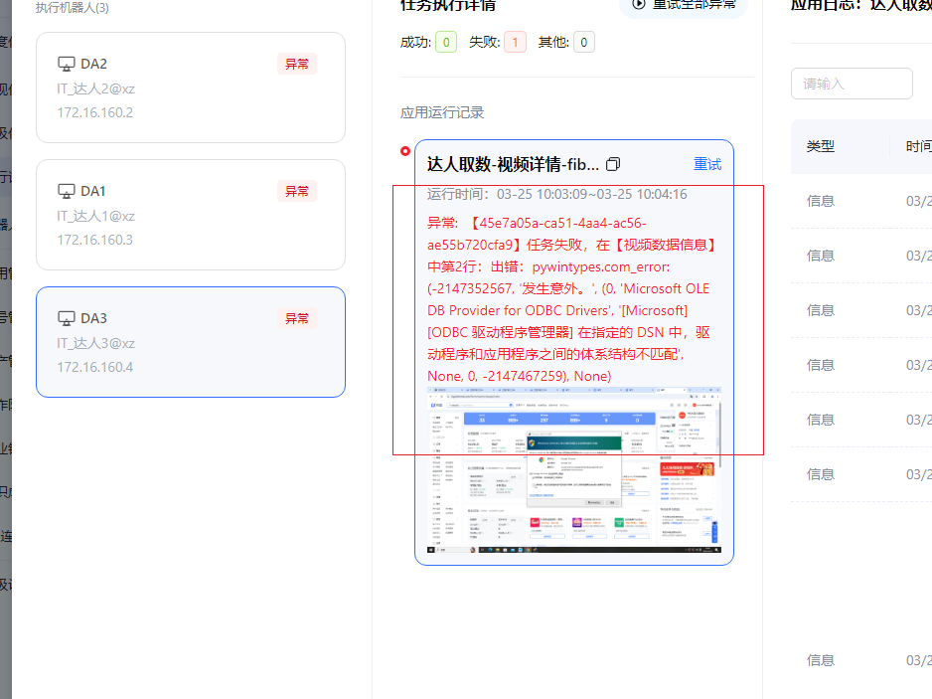Open the 达人取数-视频详情 record title
Screen dimensions: 932x699
coord(513,164)
